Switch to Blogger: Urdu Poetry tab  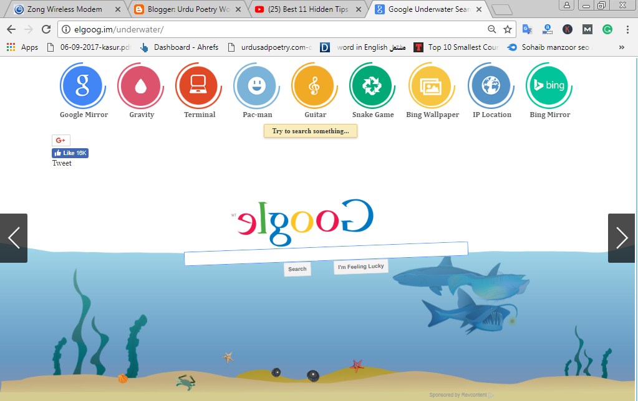(x=188, y=9)
